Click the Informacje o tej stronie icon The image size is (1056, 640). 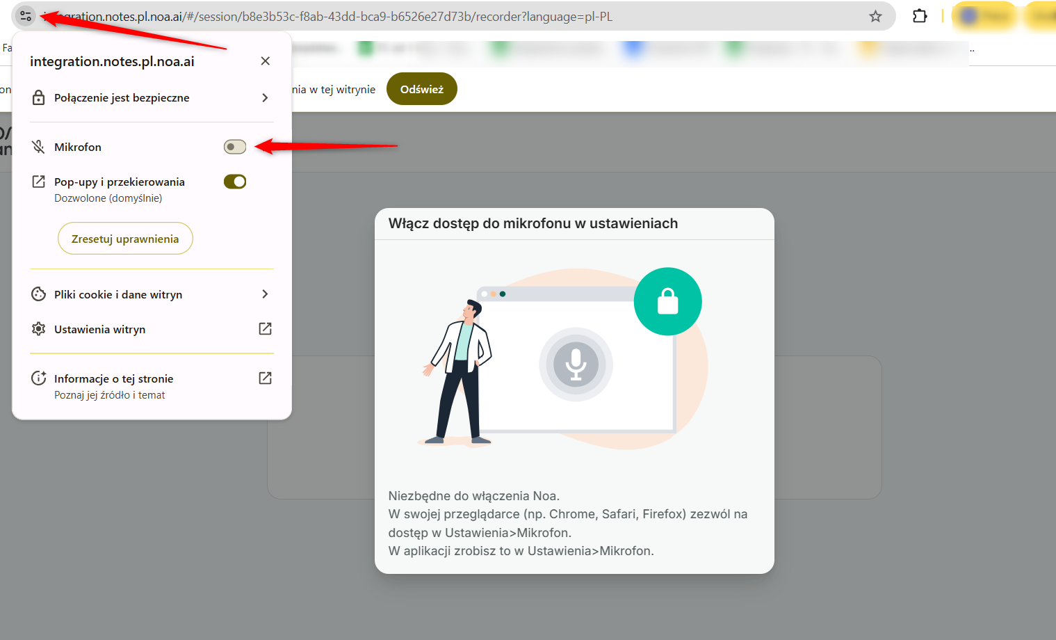[39, 378]
